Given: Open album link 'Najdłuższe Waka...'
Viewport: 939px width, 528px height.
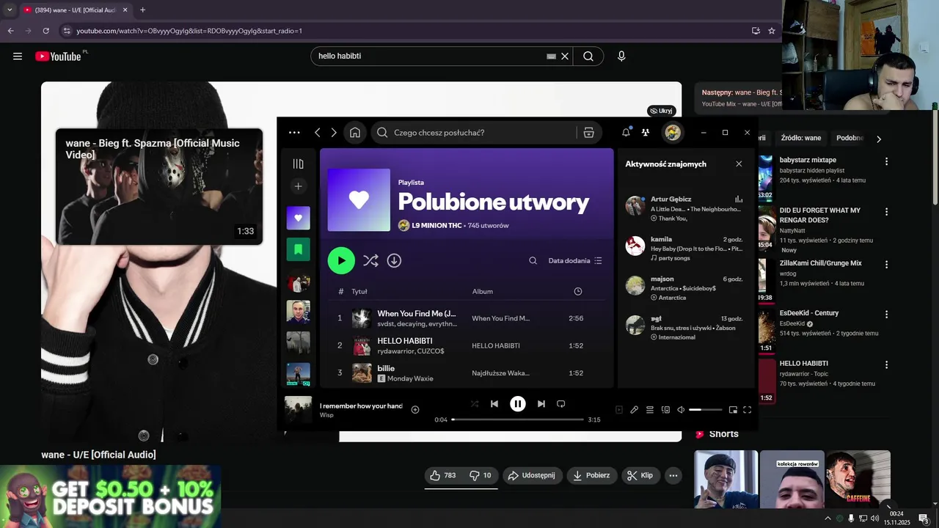Looking at the screenshot, I should click(500, 373).
